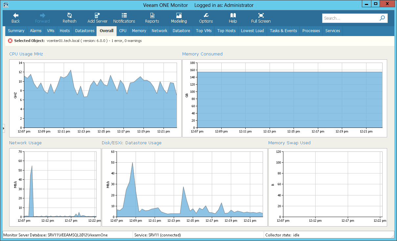Image resolution: width=397 pixels, height=241 pixels.
Task: Refresh the monitor view
Action: (69, 18)
